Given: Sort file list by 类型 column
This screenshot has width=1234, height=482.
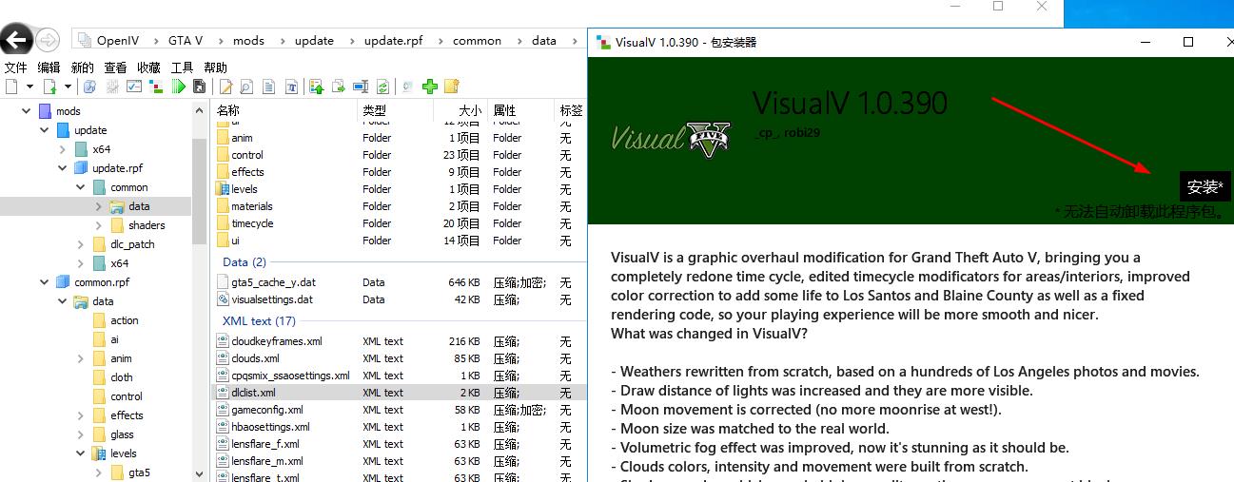Looking at the screenshot, I should tap(395, 110).
